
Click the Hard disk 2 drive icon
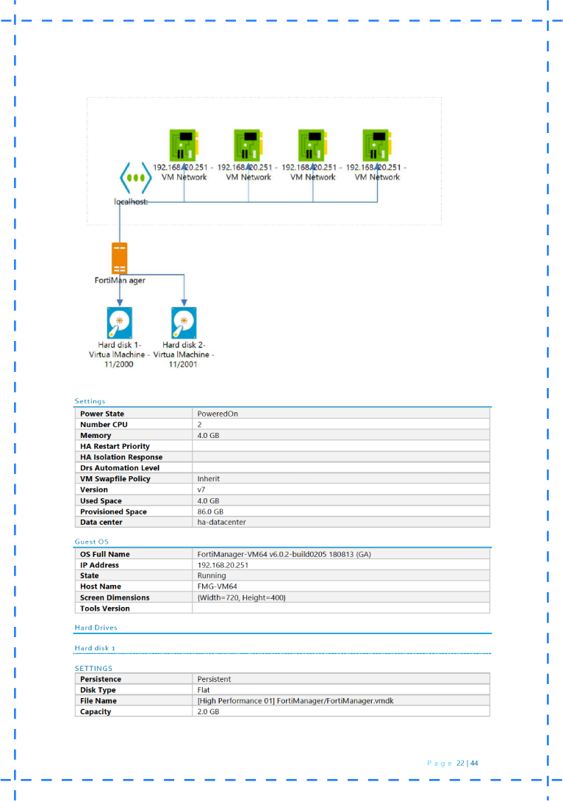(x=184, y=323)
